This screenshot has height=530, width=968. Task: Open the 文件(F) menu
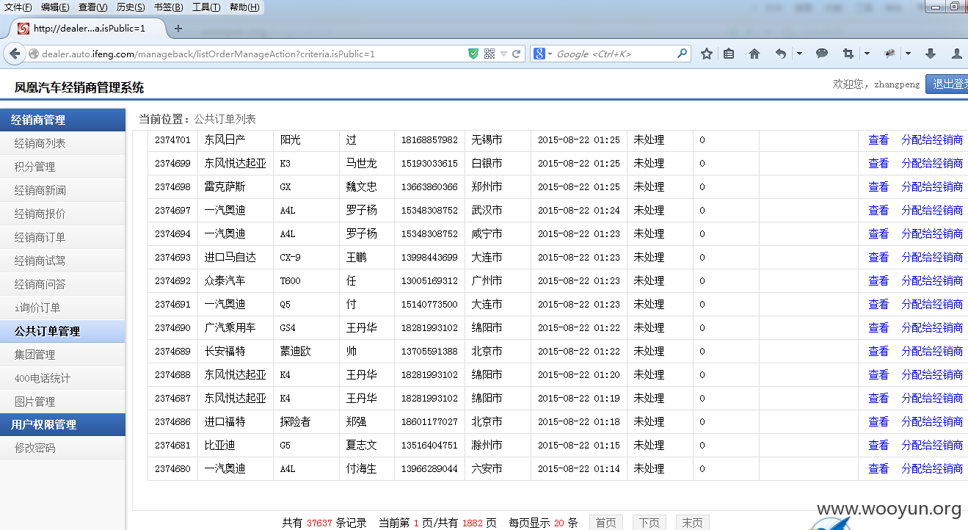click(18, 7)
